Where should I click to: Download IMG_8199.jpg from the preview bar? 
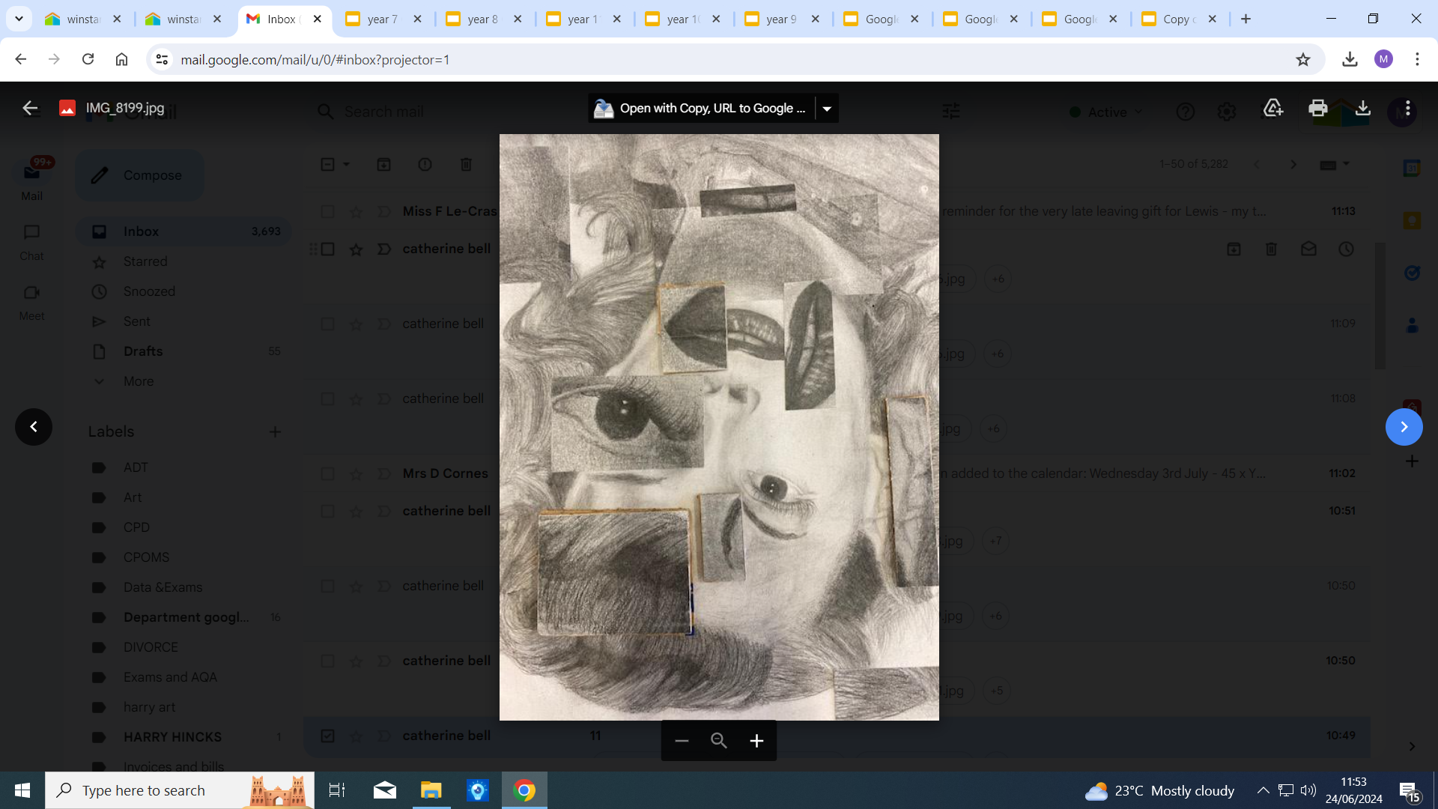[1363, 108]
